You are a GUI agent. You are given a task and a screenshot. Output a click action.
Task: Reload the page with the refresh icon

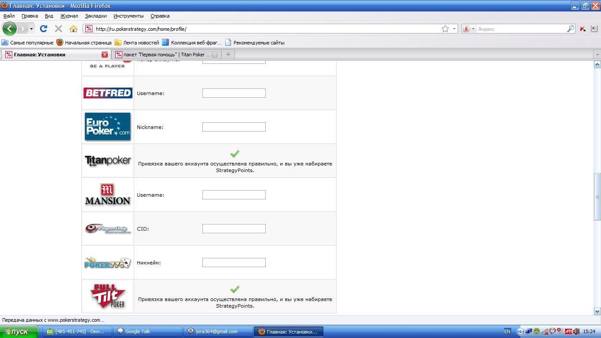(x=43, y=29)
